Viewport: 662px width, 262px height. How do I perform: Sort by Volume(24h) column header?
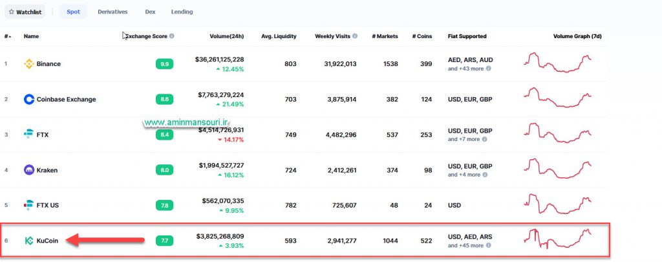tap(227, 36)
